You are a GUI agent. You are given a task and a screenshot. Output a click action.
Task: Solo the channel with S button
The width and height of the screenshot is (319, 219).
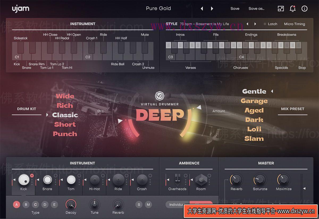(x=139, y=204)
